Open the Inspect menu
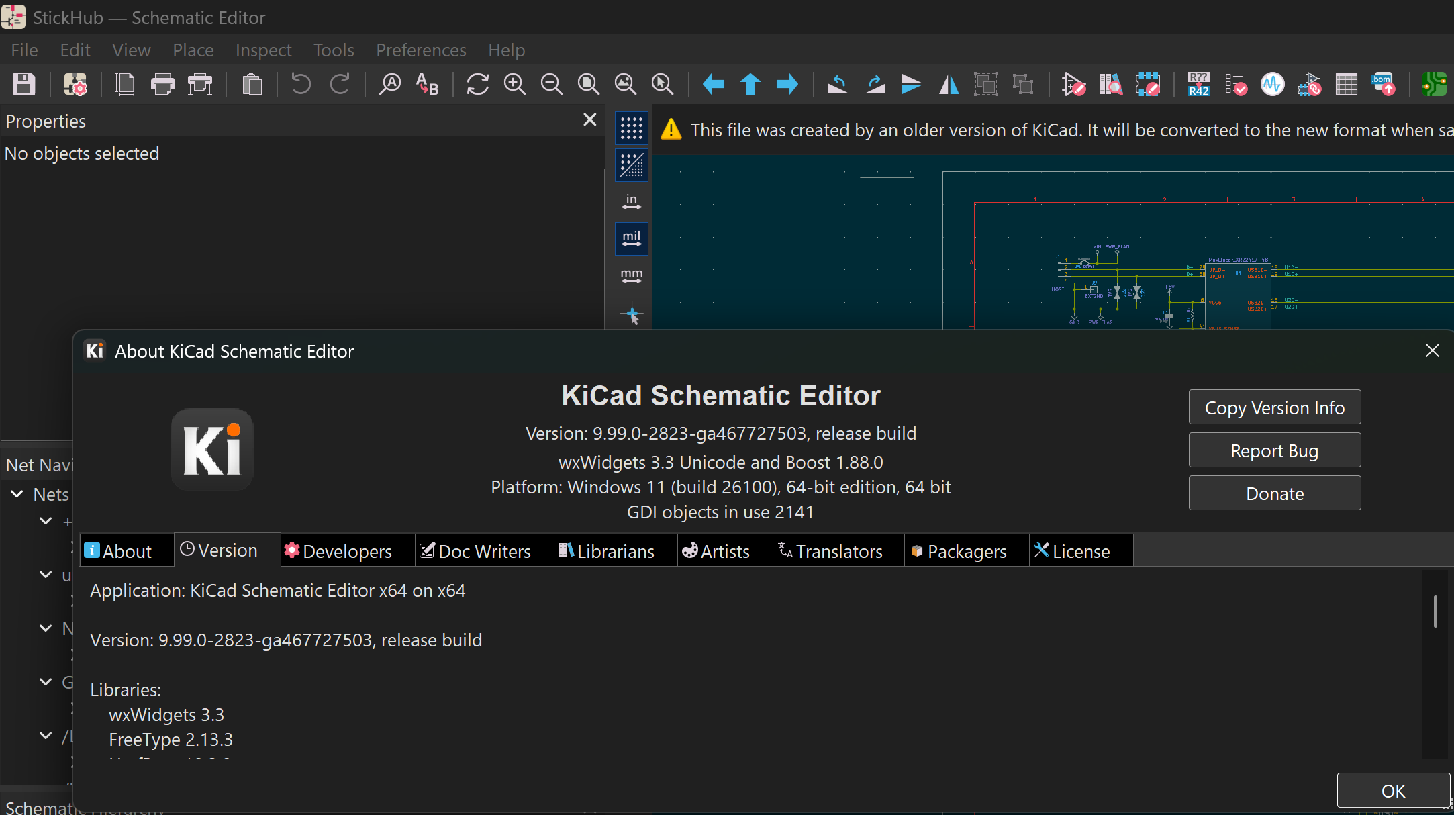Viewport: 1454px width, 815px height. click(264, 50)
